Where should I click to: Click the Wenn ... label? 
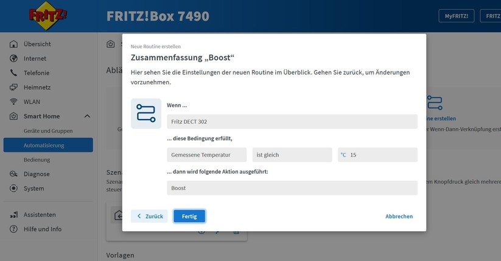[177, 105]
